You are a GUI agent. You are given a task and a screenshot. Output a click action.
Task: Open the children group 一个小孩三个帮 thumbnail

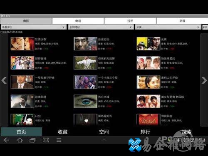tap(85, 82)
